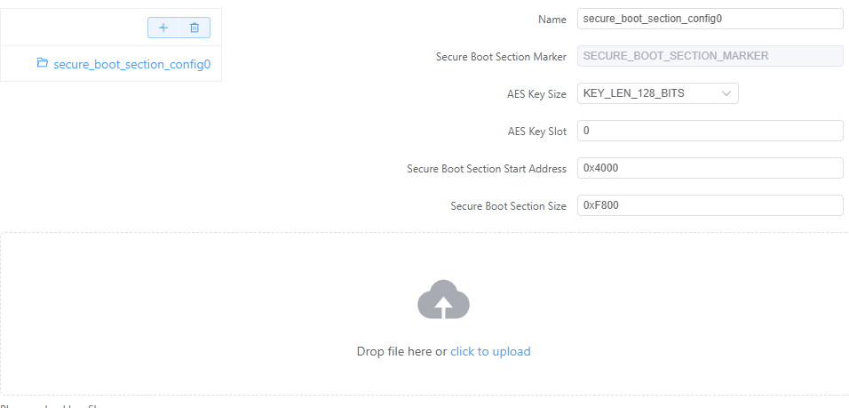Add a new secure boot section config
This screenshot has width=849, height=408.
163,28
